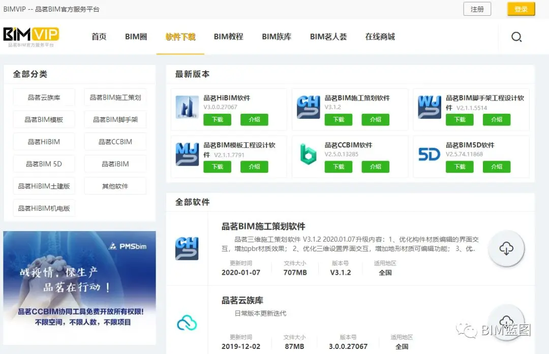Download 品茗BIM施工策划软件 via cloud download icon
Viewport: 549px width, 354px height.
click(x=506, y=248)
